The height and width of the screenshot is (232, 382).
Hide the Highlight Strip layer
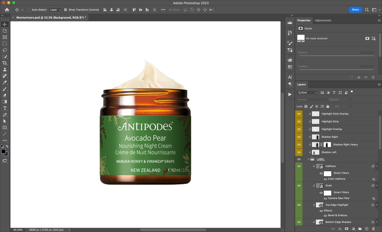click(299, 121)
